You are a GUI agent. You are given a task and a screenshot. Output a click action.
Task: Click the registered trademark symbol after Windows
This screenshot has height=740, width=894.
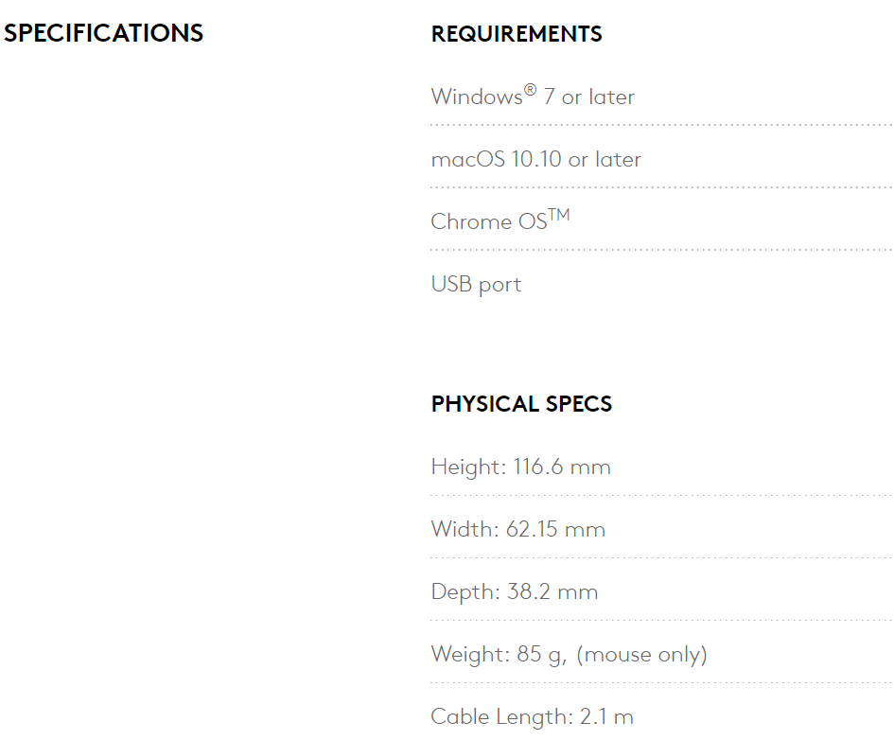[x=530, y=90]
